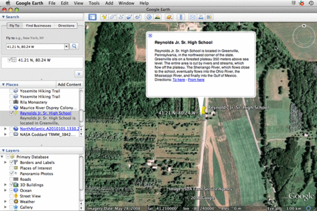
Task: Open the ruler measurement tool
Action: coord(181,17)
